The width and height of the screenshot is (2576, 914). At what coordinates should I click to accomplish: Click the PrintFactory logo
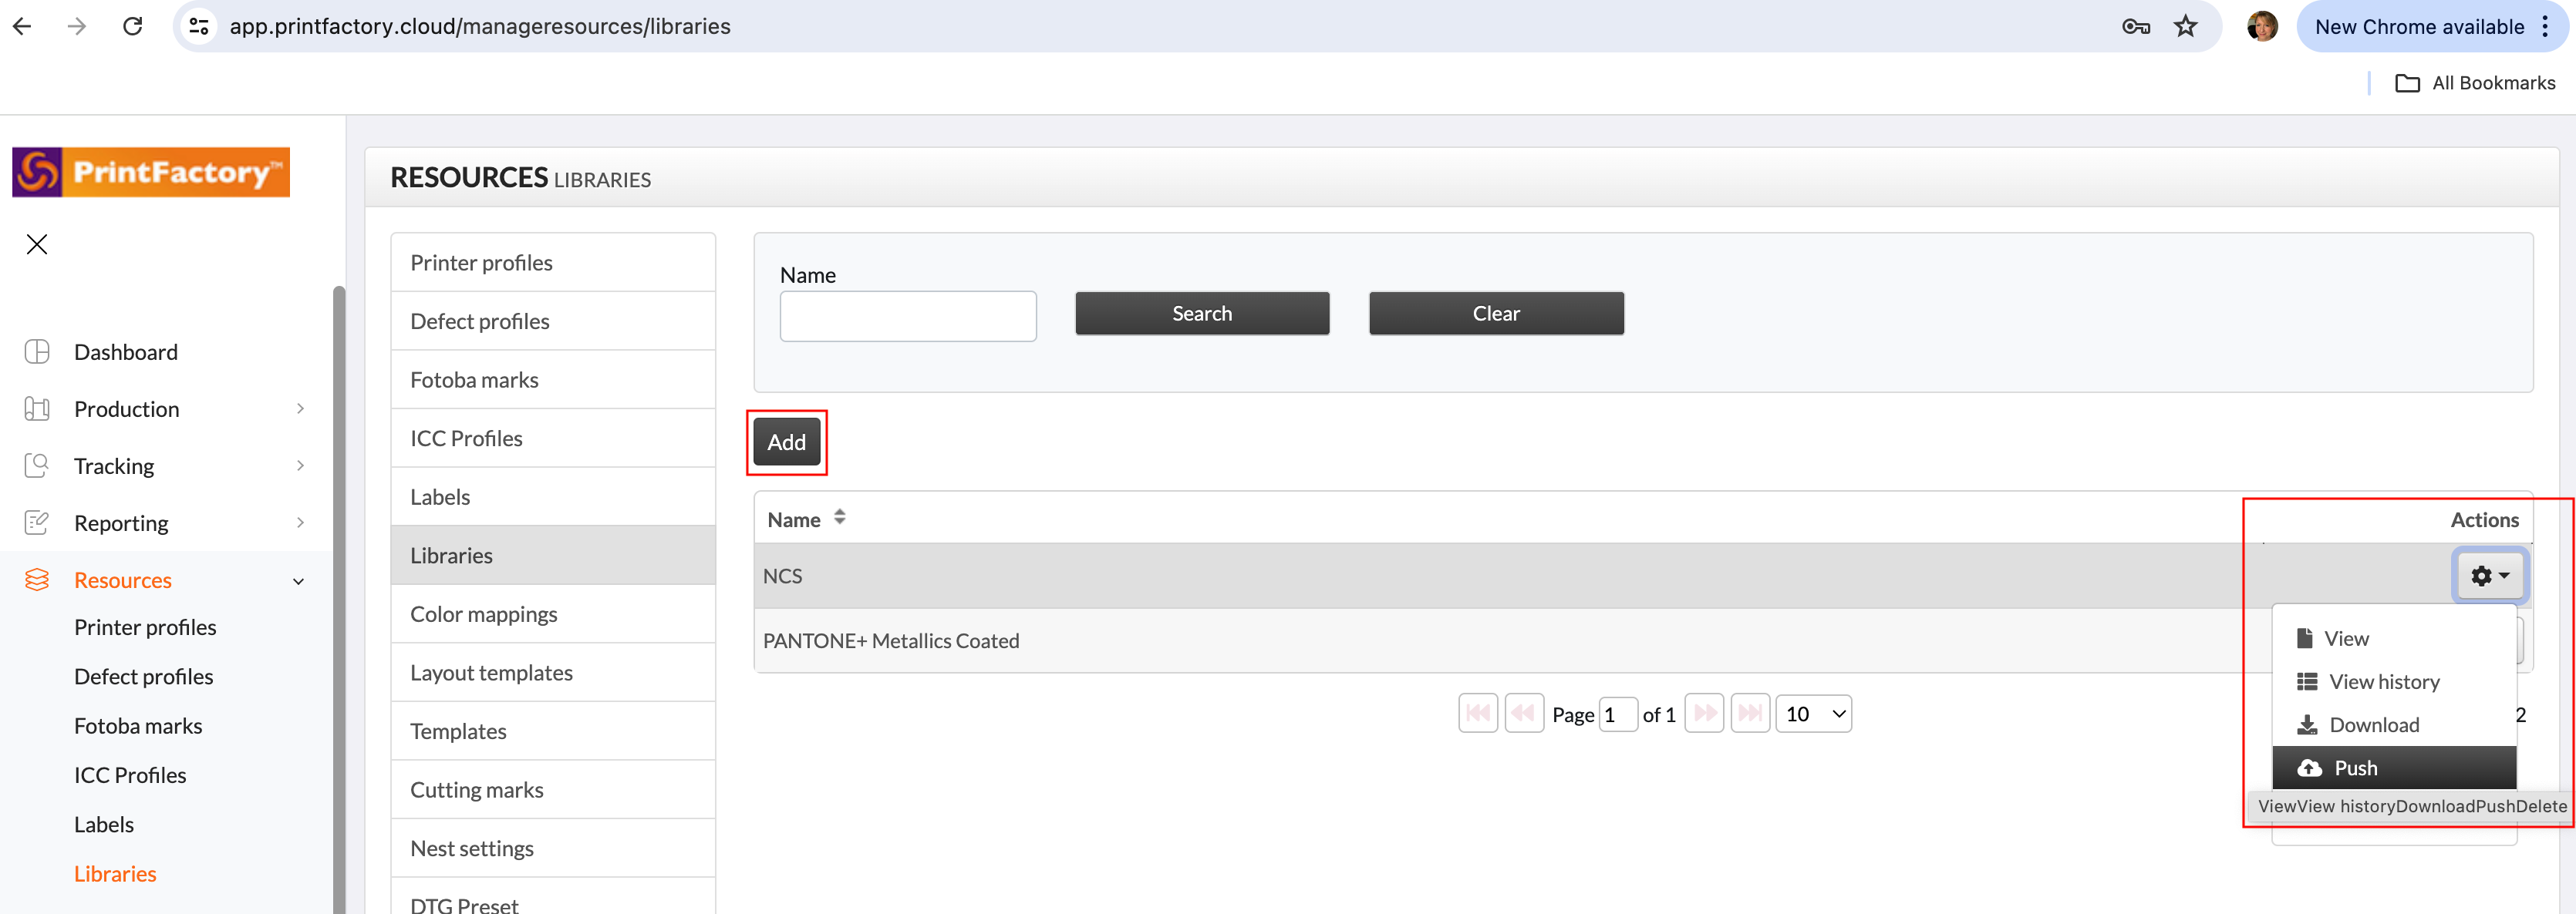pyautogui.click(x=151, y=172)
